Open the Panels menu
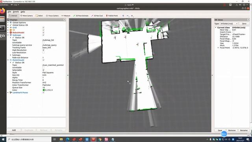The height and width of the screenshot is (142, 252). click(16, 12)
